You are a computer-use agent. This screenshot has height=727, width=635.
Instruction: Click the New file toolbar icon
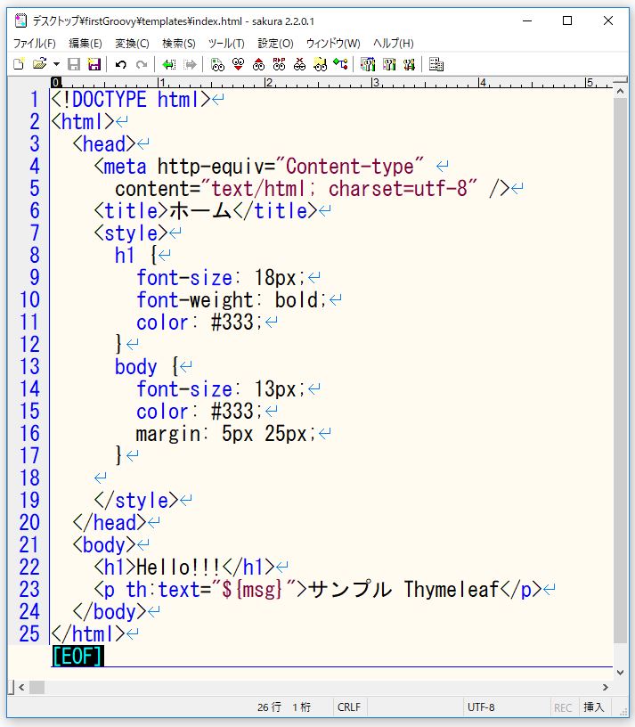coord(19,64)
